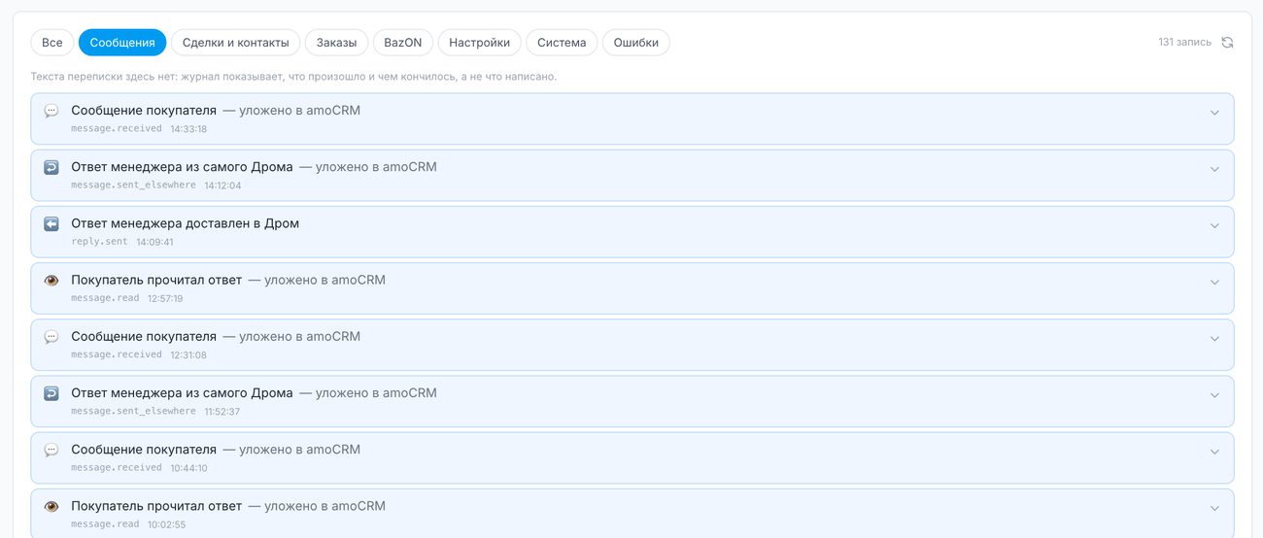Expand the 14:33:18 message.received row chevron
Image resolution: width=1263 pixels, height=538 pixels.
click(x=1214, y=113)
